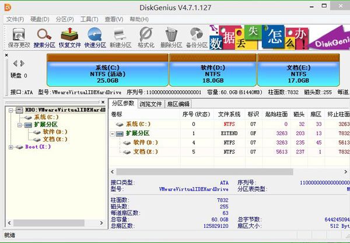Viewport: 350px width, 243px height.
Task: Click the data-loss DiskGenius banner ad
Action: pyautogui.click(x=279, y=37)
